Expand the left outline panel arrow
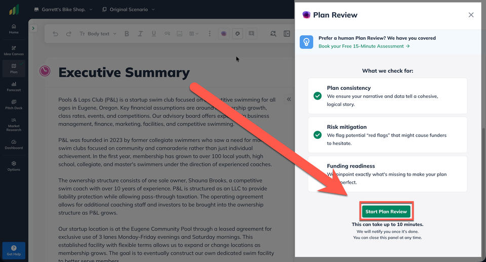The image size is (486, 262). click(33, 28)
